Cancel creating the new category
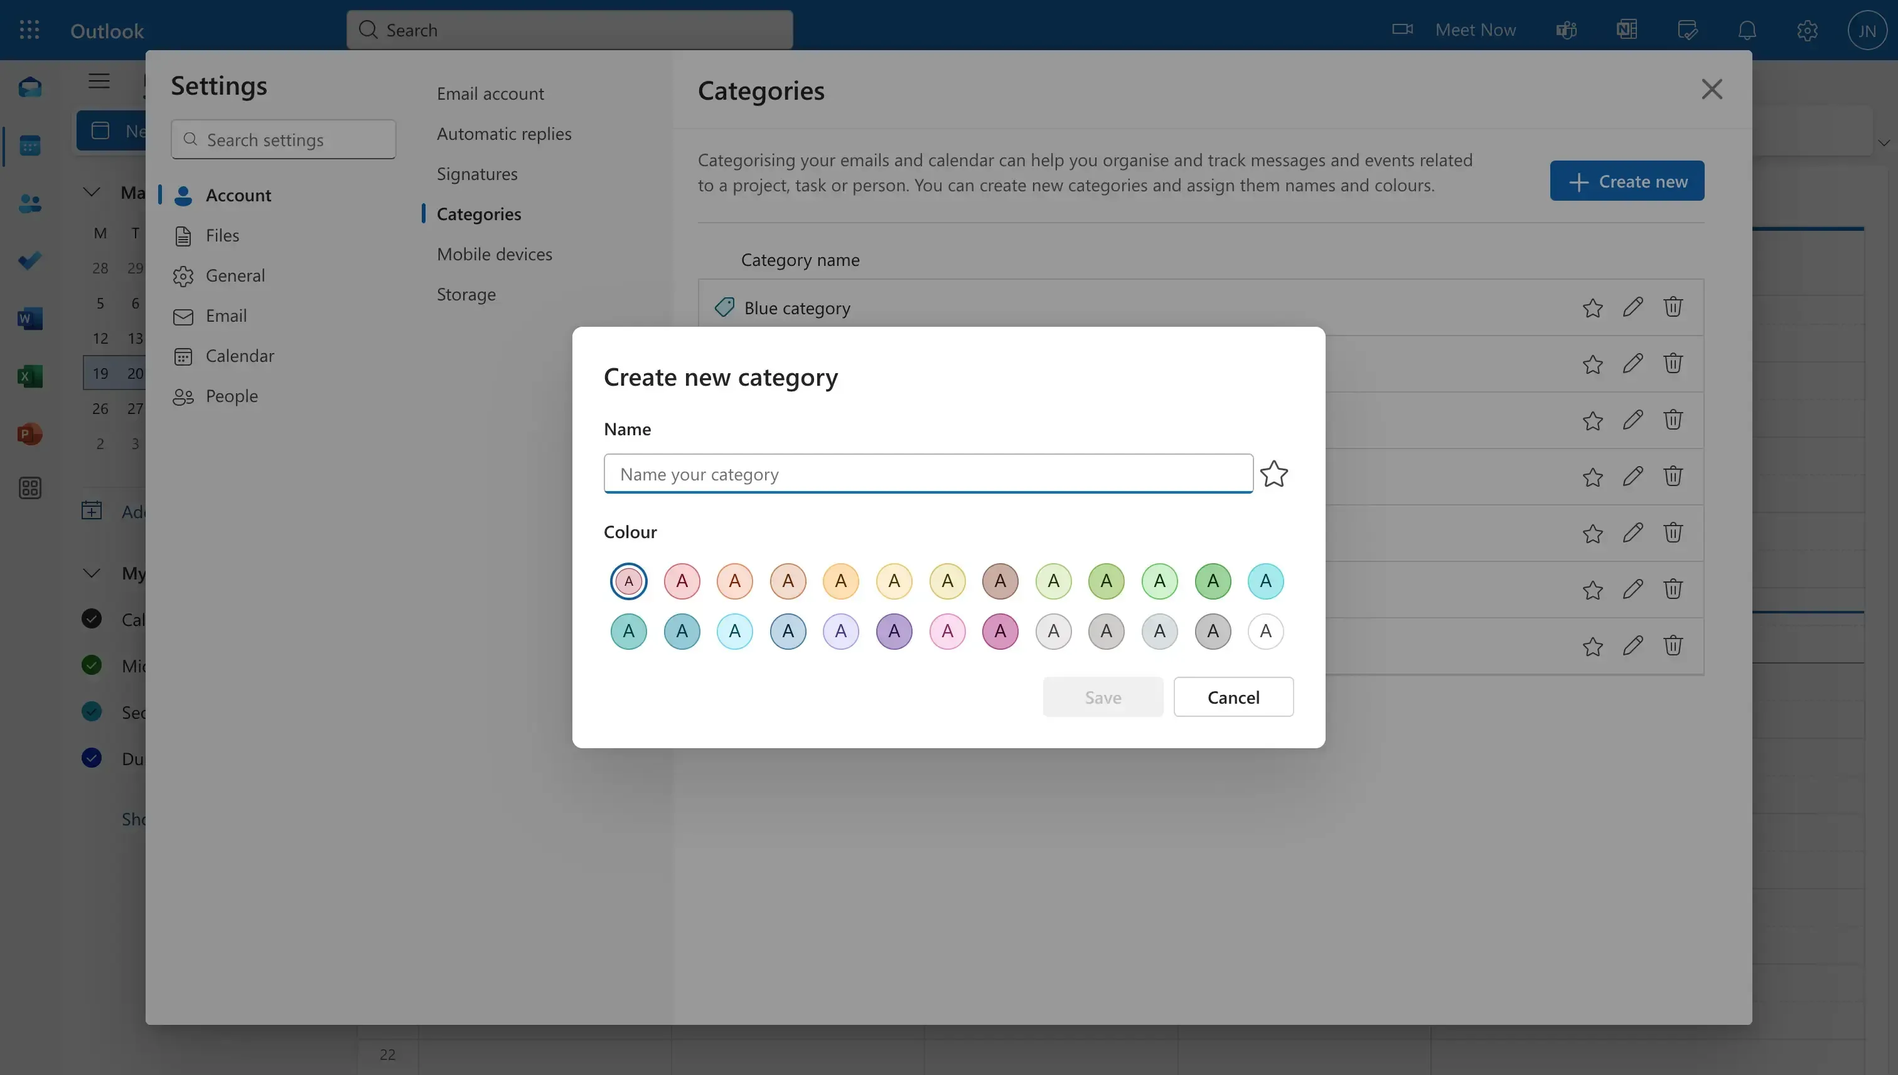The image size is (1898, 1075). (x=1232, y=696)
